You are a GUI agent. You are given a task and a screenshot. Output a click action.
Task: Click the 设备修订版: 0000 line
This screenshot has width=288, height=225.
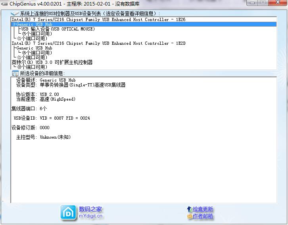tap(30, 128)
